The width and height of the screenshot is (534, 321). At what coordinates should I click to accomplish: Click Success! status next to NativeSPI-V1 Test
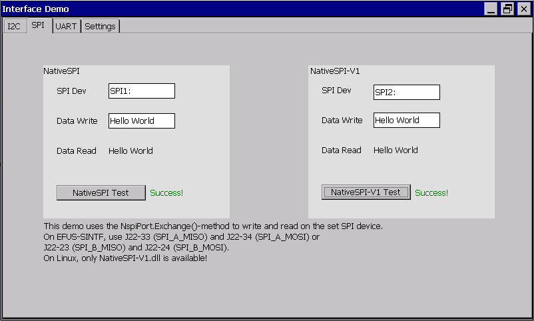431,193
